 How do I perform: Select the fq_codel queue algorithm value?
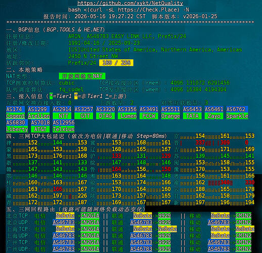[71, 90]
